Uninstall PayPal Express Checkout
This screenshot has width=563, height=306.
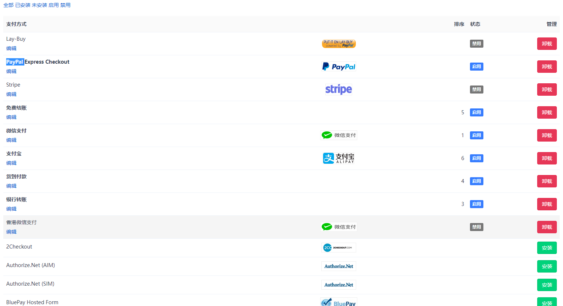click(x=547, y=67)
